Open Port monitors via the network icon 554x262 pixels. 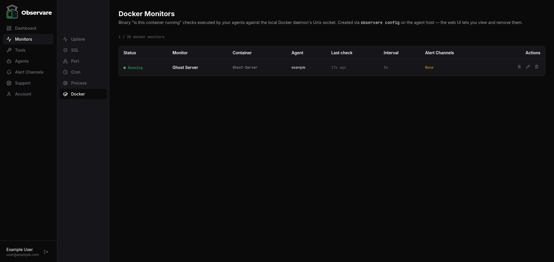65,61
